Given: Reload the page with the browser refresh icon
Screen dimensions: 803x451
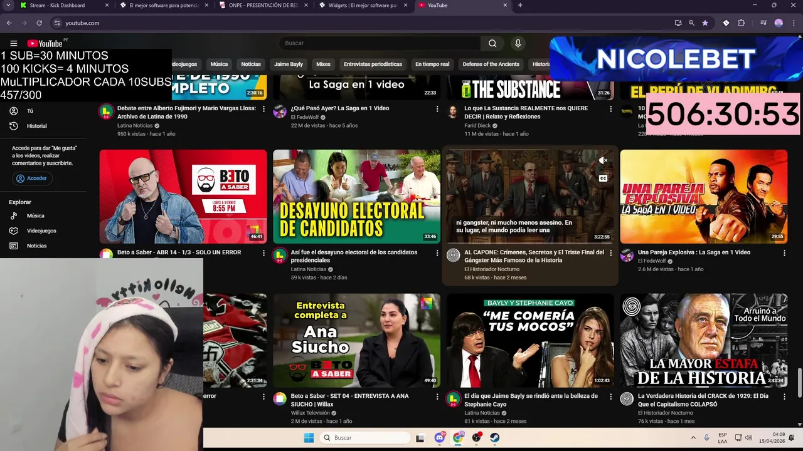Looking at the screenshot, I should pos(39,23).
